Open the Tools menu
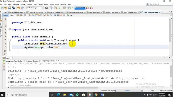 pos(57,4)
